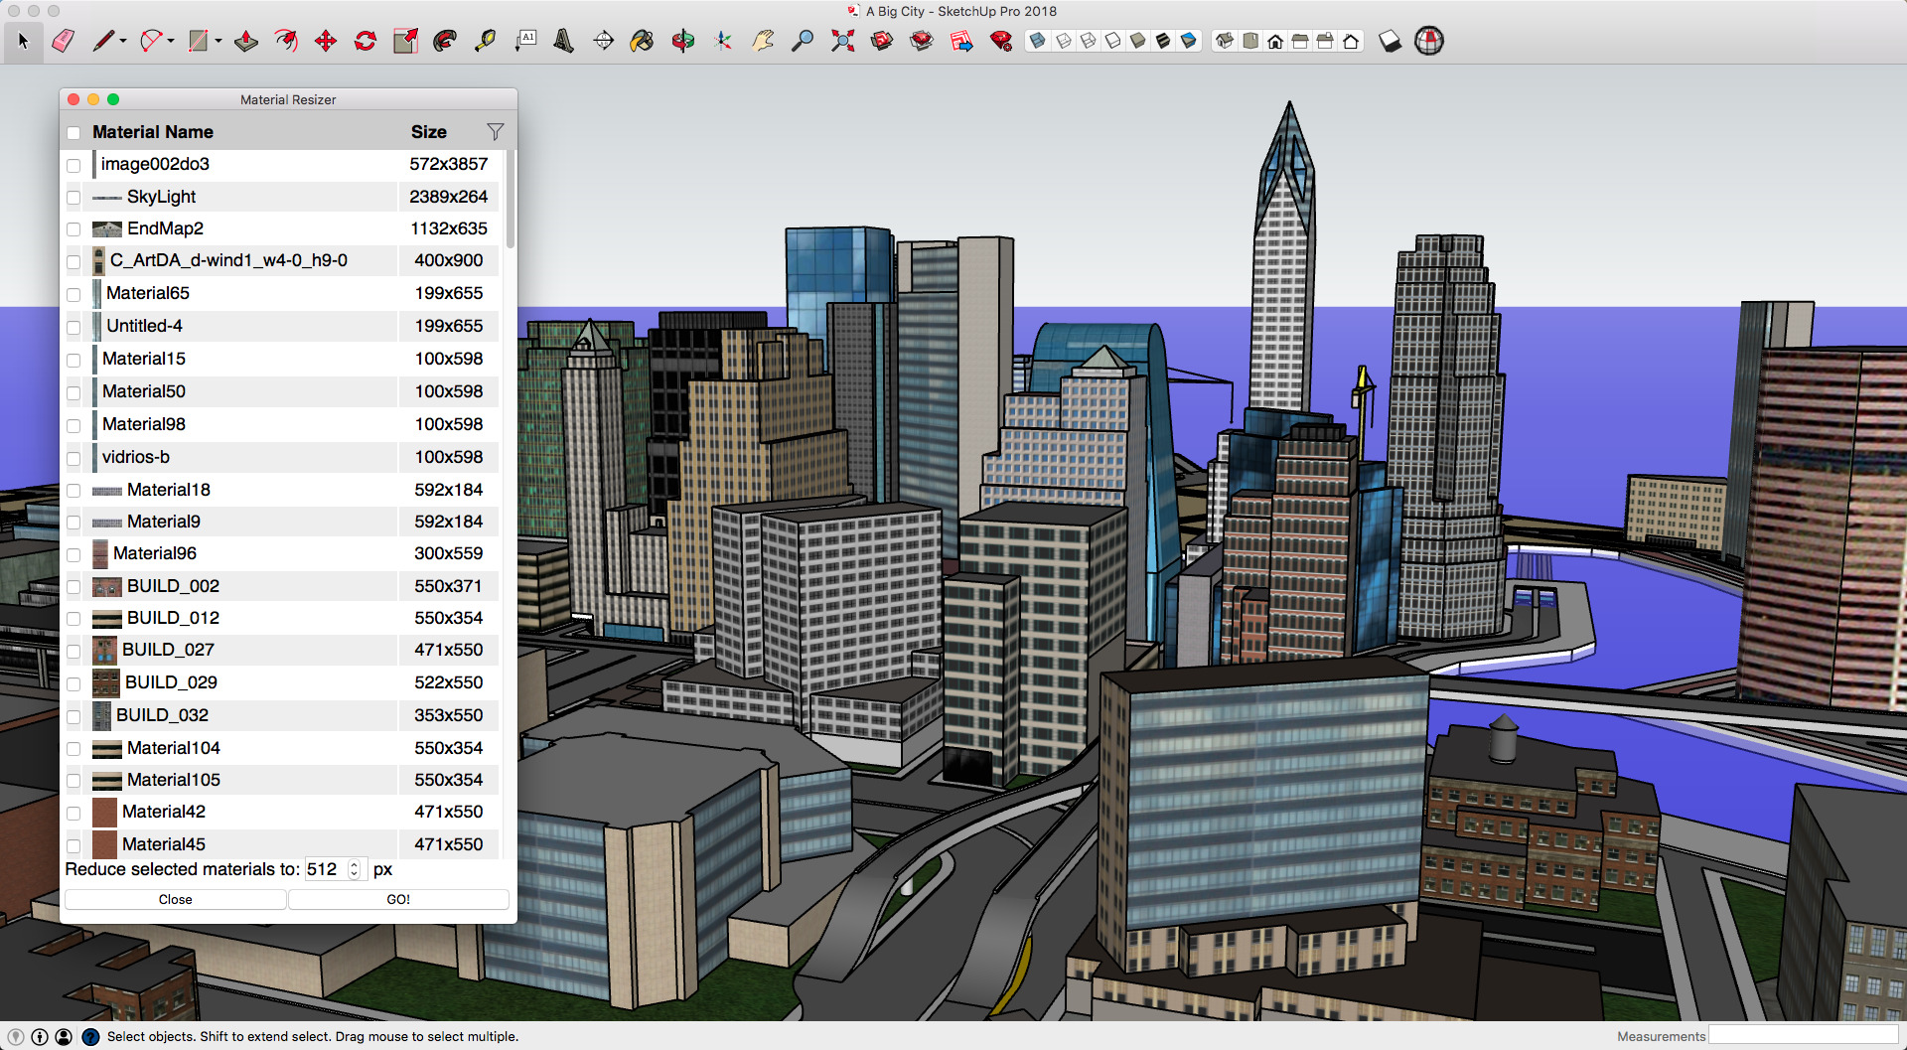
Task: Open Pencil tool dropdown arrow
Action: [123, 42]
